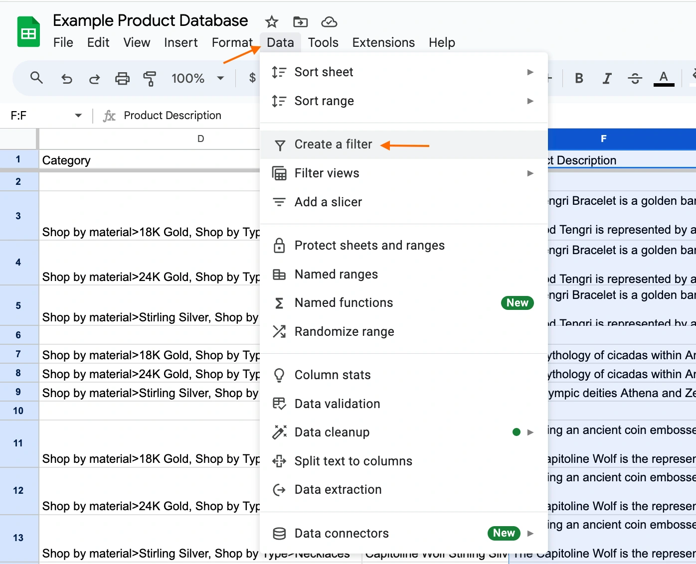
Task: Click the shuffle icon for Randomize range
Action: [279, 331]
